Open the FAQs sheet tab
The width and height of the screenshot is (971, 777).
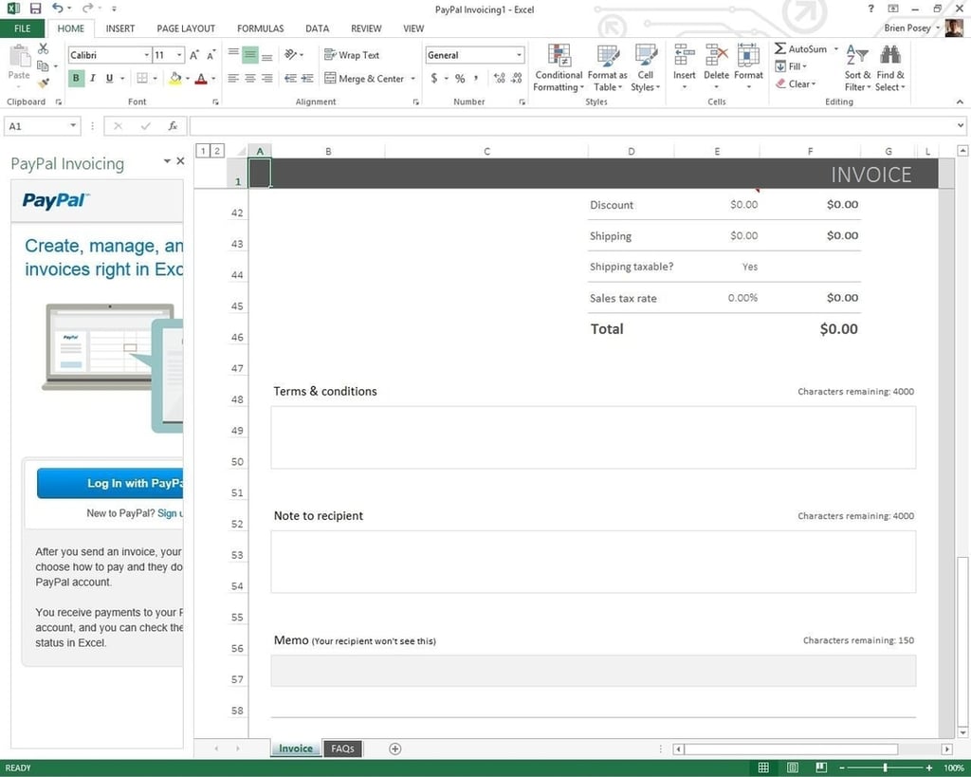pyautogui.click(x=342, y=749)
